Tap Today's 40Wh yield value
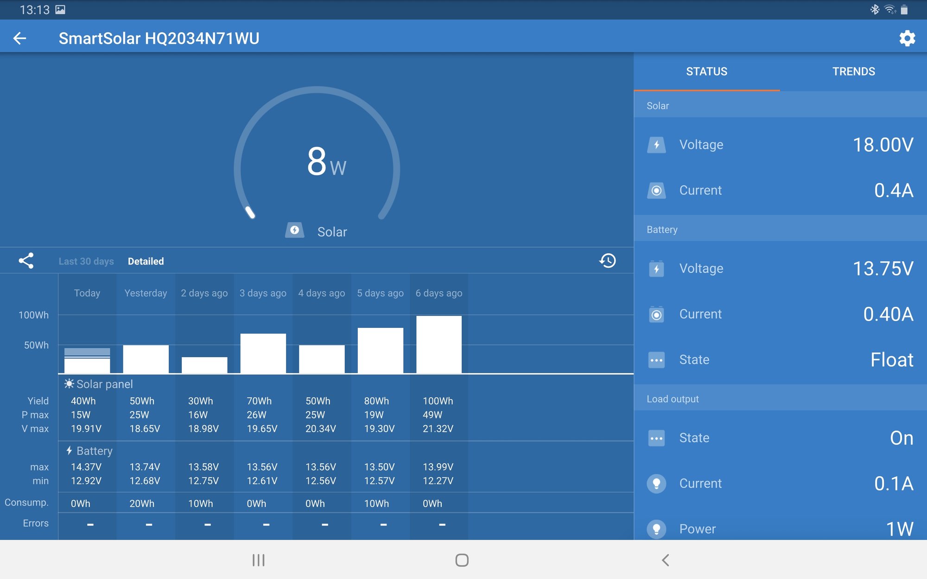The width and height of the screenshot is (927, 579). pos(83,401)
